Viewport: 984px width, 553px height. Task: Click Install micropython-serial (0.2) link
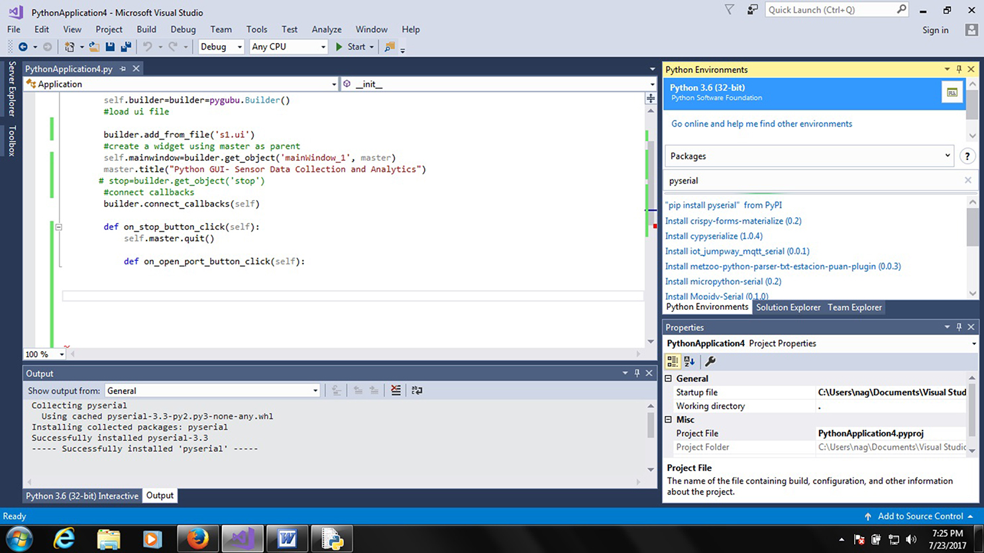pyautogui.click(x=723, y=281)
